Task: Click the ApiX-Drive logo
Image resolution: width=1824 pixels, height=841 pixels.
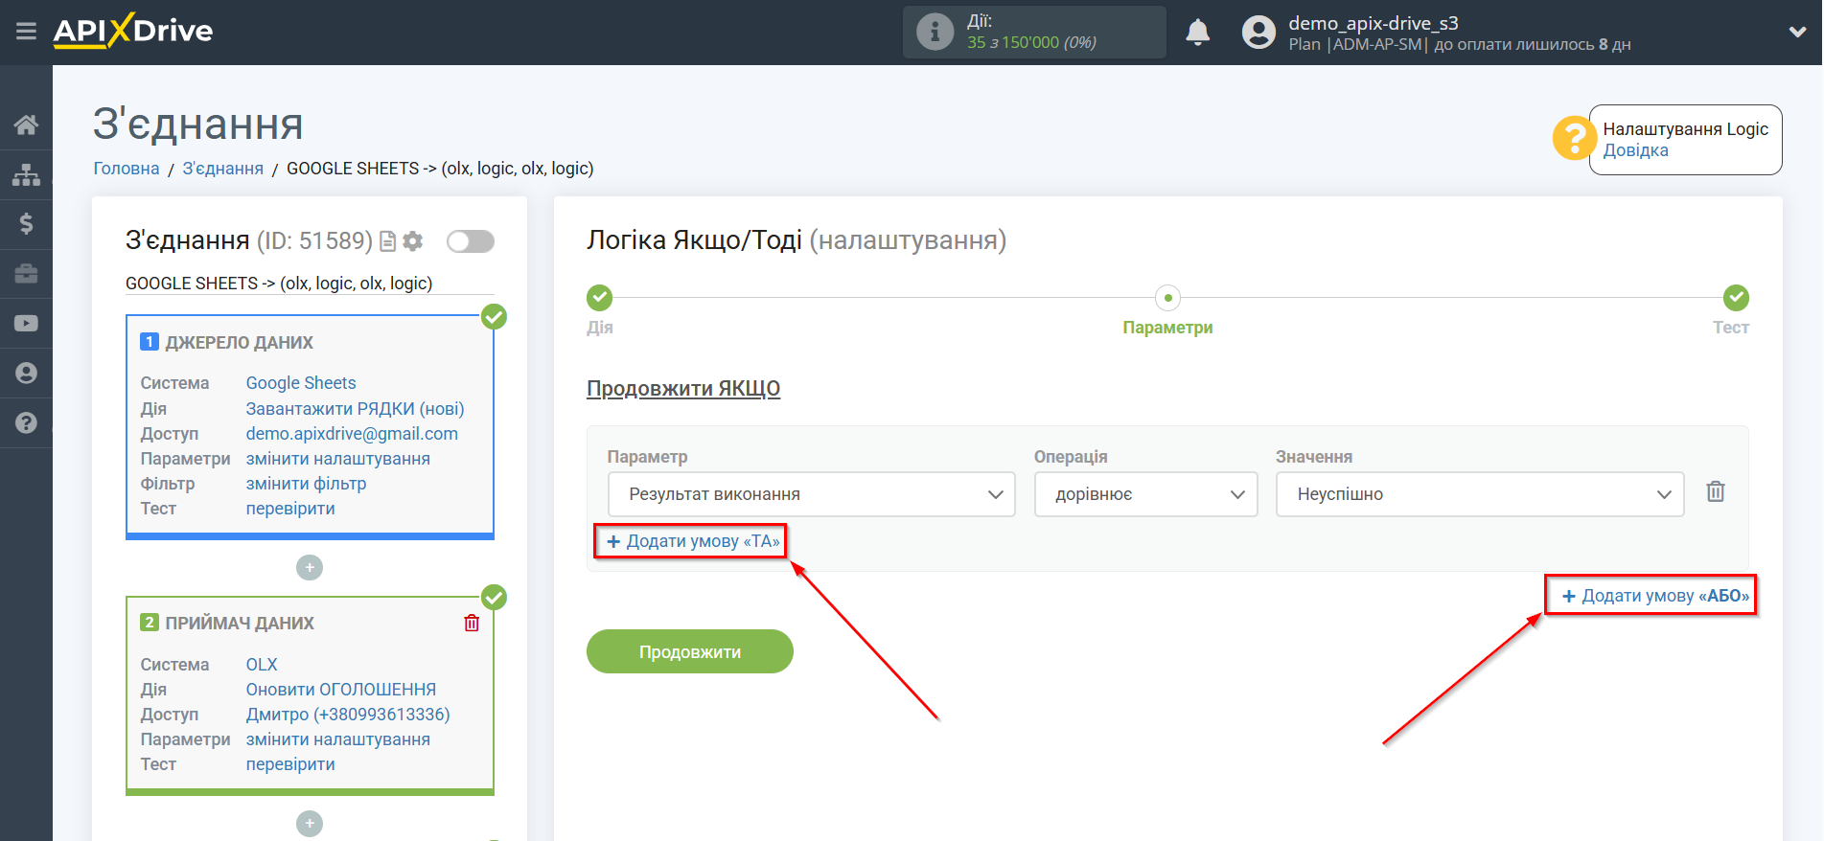Action: tap(133, 31)
